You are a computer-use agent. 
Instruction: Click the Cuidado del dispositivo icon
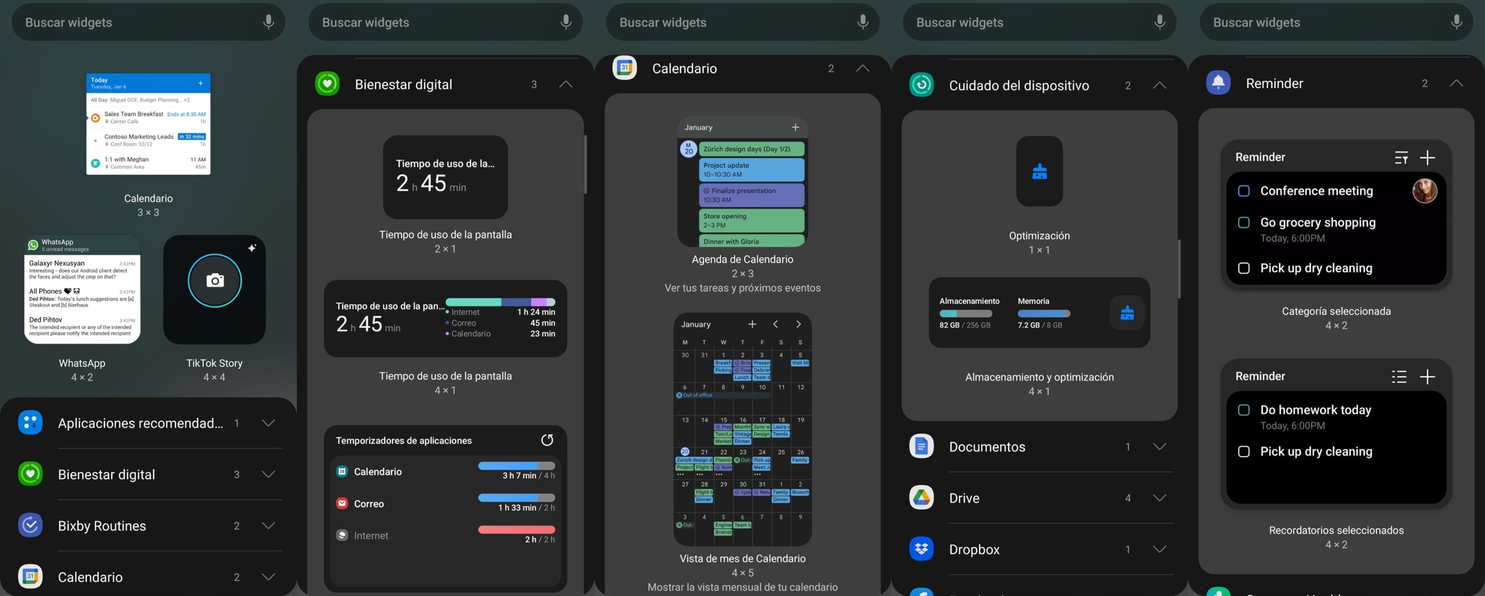[x=921, y=85]
